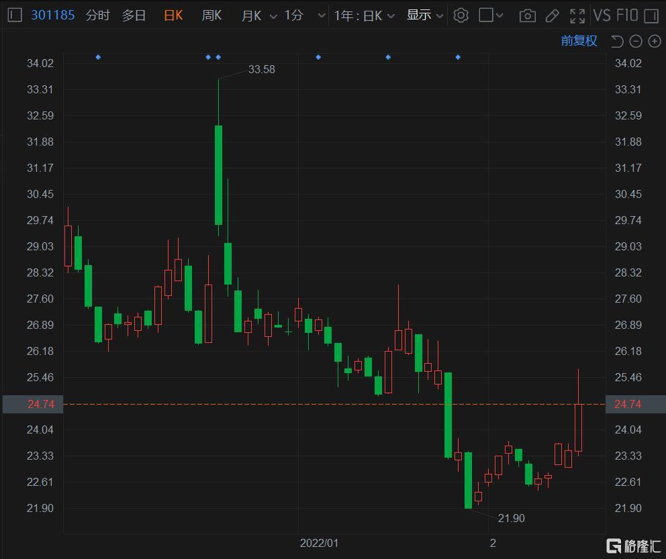666x559 pixels.
Task: Open the F10 company info button
Action: 627,15
